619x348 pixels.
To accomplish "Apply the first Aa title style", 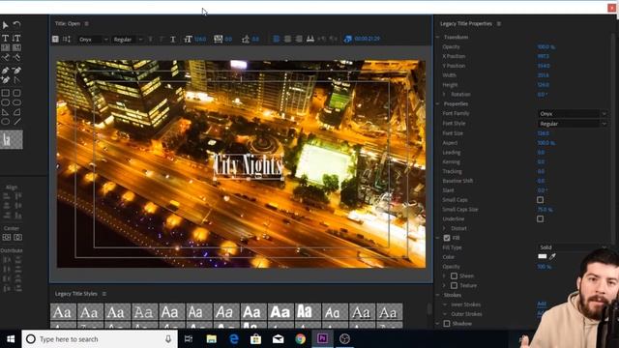I will pos(63,312).
